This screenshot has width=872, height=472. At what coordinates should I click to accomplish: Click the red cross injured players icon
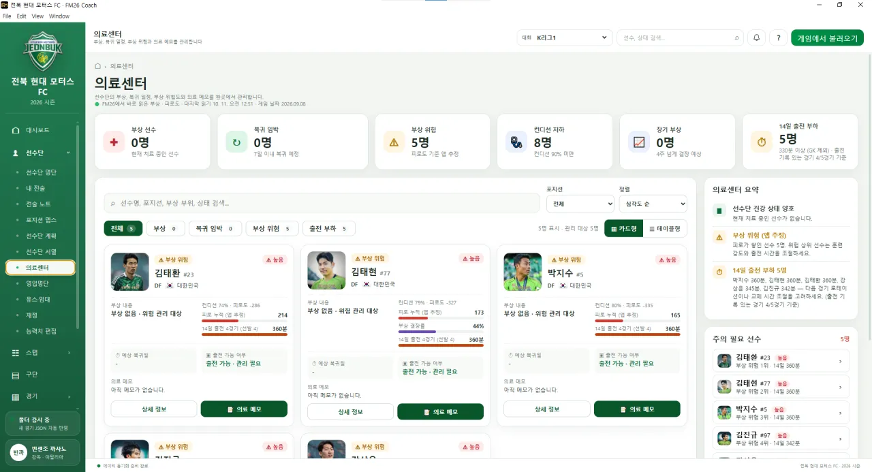pos(114,142)
